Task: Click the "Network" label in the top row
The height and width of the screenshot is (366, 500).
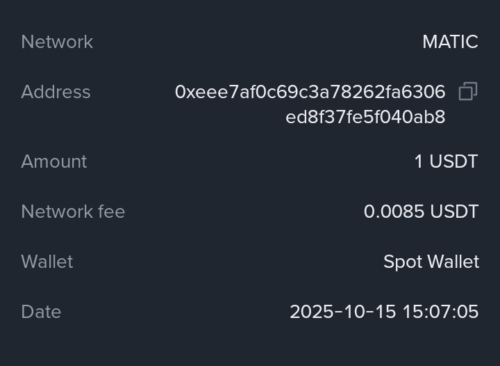Action: pos(57,42)
